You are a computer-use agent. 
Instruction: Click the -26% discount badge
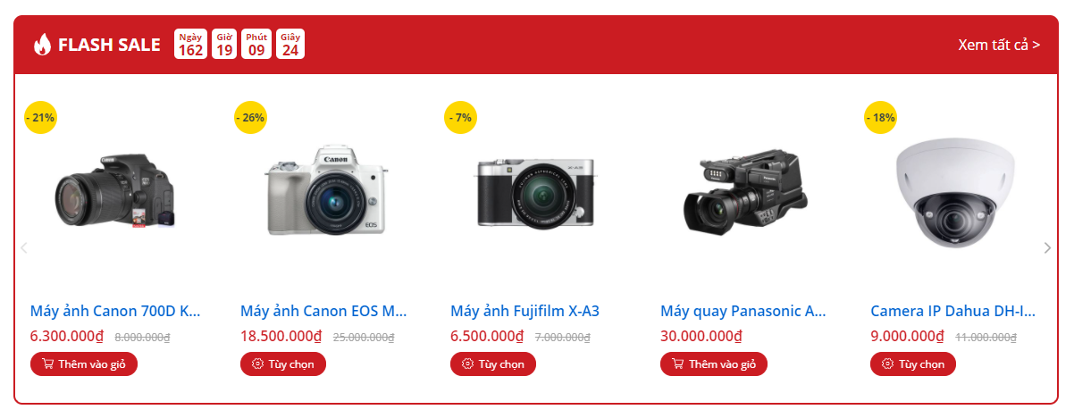coord(250,117)
